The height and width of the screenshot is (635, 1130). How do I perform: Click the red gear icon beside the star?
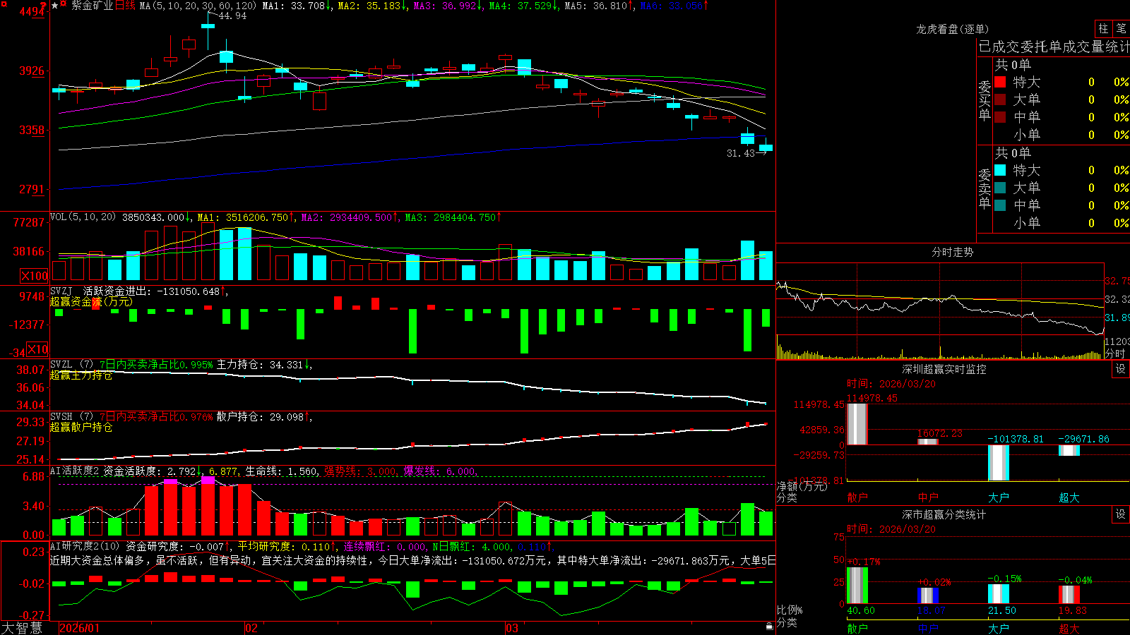[64, 4]
